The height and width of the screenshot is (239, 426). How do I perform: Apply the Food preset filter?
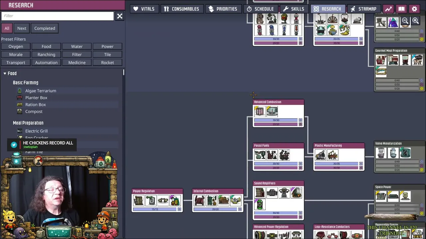click(x=46, y=46)
